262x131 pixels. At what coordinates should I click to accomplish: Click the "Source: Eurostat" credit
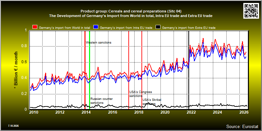(242, 126)
